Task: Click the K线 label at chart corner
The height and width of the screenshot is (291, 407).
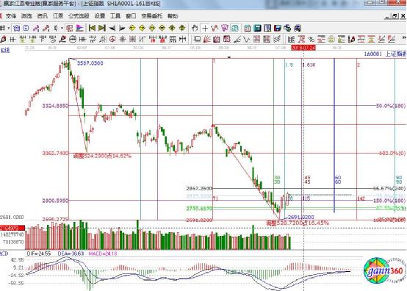Action: click(5, 50)
